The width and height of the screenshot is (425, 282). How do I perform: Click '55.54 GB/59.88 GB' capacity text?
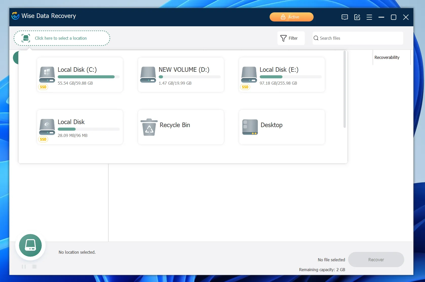point(75,83)
